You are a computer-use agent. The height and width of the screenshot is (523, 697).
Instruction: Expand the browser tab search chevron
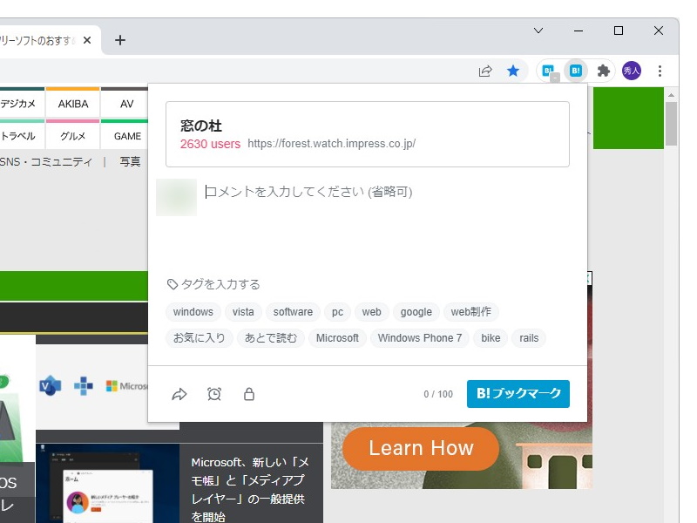click(538, 31)
